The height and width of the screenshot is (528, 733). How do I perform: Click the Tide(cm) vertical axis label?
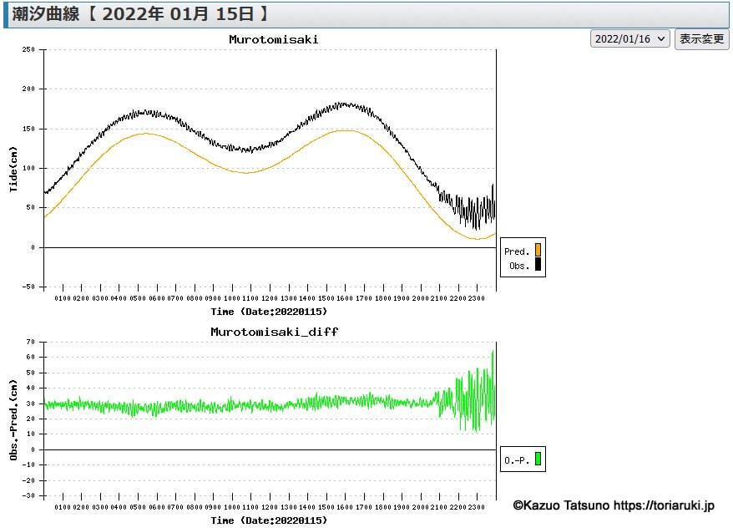coord(14,168)
